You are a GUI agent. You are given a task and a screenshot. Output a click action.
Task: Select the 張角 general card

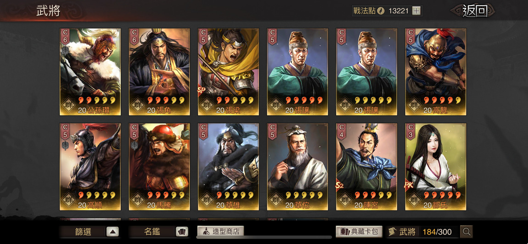click(159, 72)
